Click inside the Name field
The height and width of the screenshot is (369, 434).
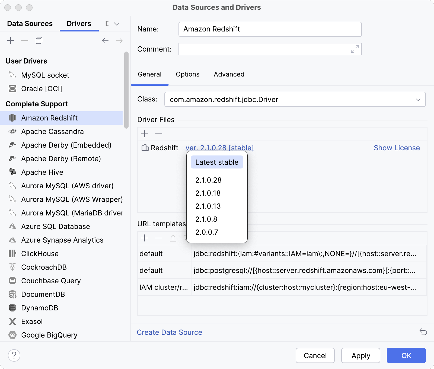coord(270,29)
